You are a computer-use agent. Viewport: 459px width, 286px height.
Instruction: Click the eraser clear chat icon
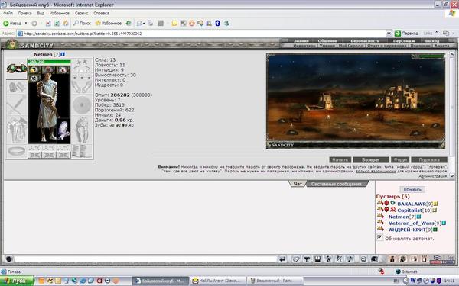(x=296, y=259)
